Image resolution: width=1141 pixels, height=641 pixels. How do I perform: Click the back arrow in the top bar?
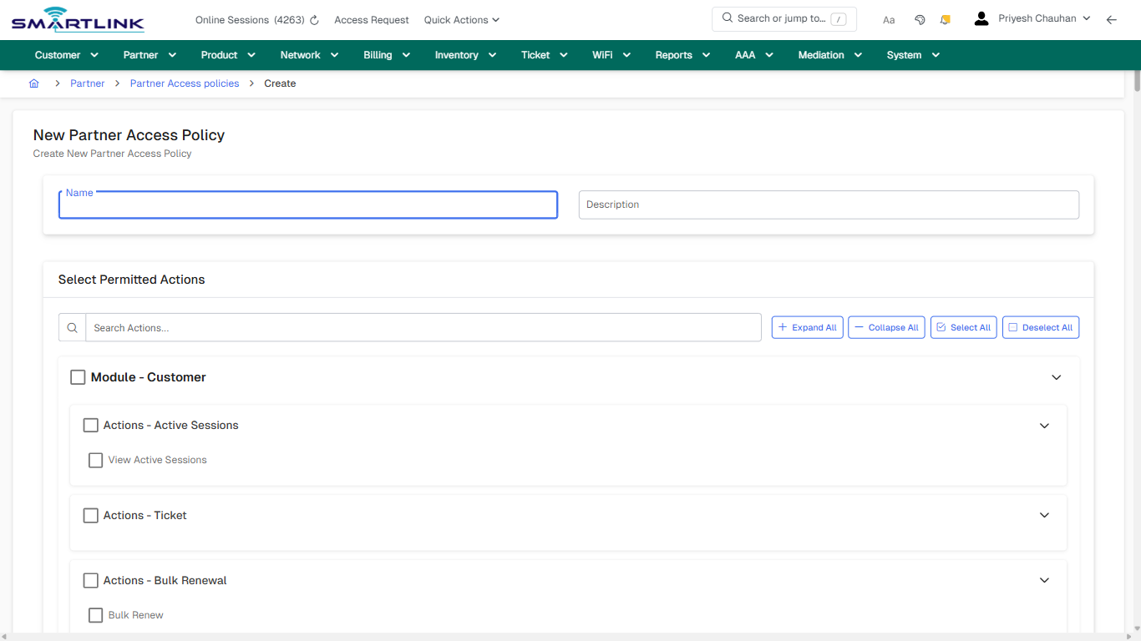pyautogui.click(x=1112, y=18)
